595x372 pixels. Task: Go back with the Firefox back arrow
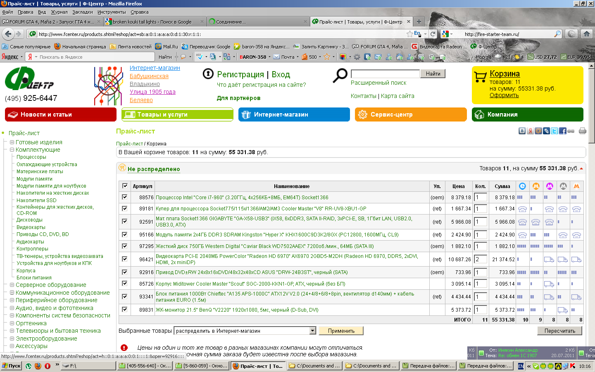point(8,34)
